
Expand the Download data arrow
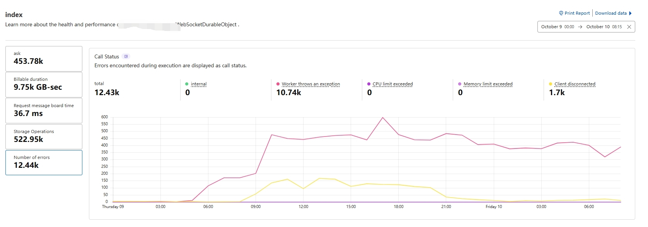click(x=631, y=13)
